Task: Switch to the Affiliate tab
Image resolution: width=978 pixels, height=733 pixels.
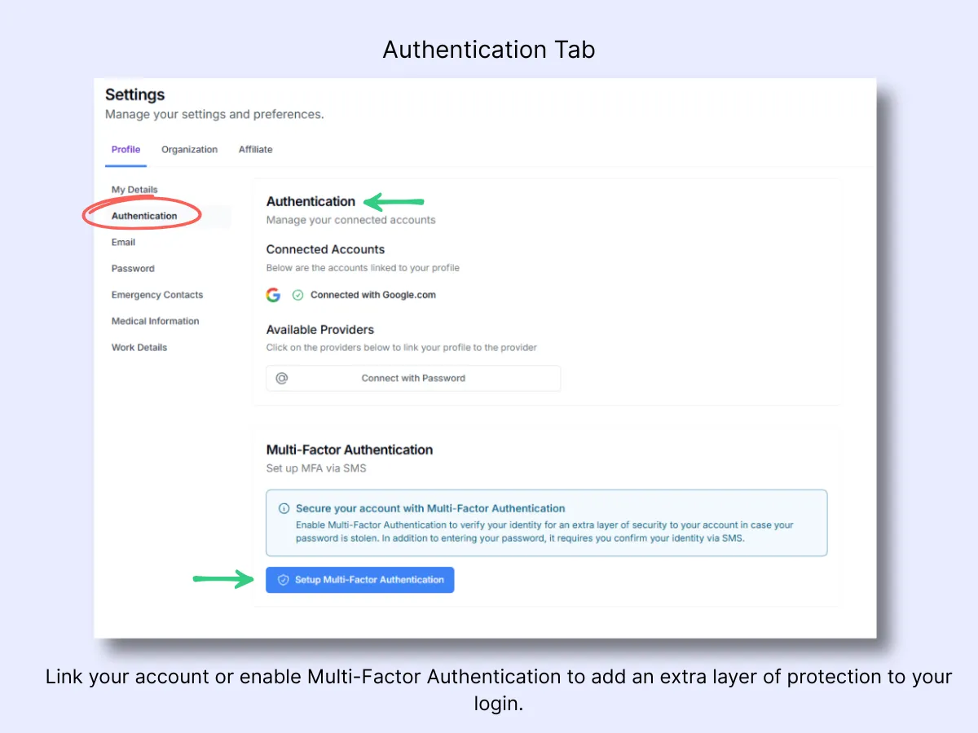Action: point(255,149)
